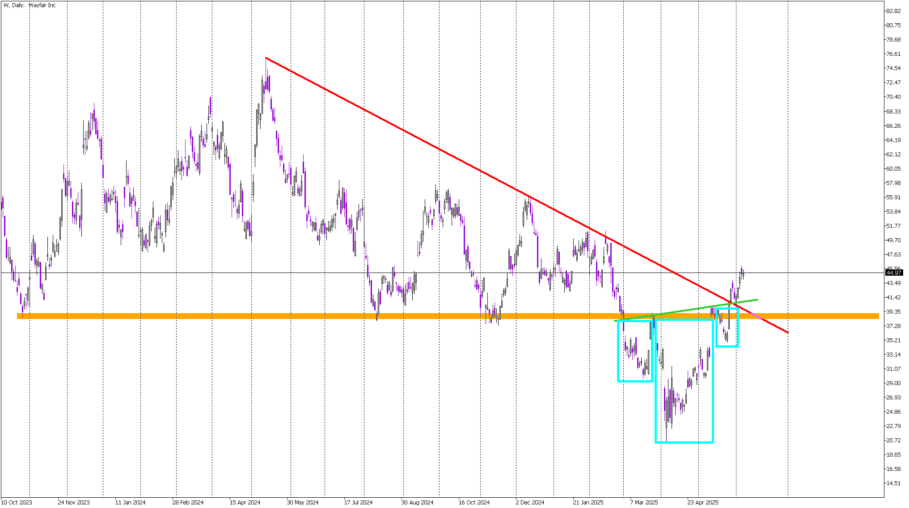Click the '28 Feb 2024' date label
This screenshot has height=508, width=909.
[x=188, y=502]
